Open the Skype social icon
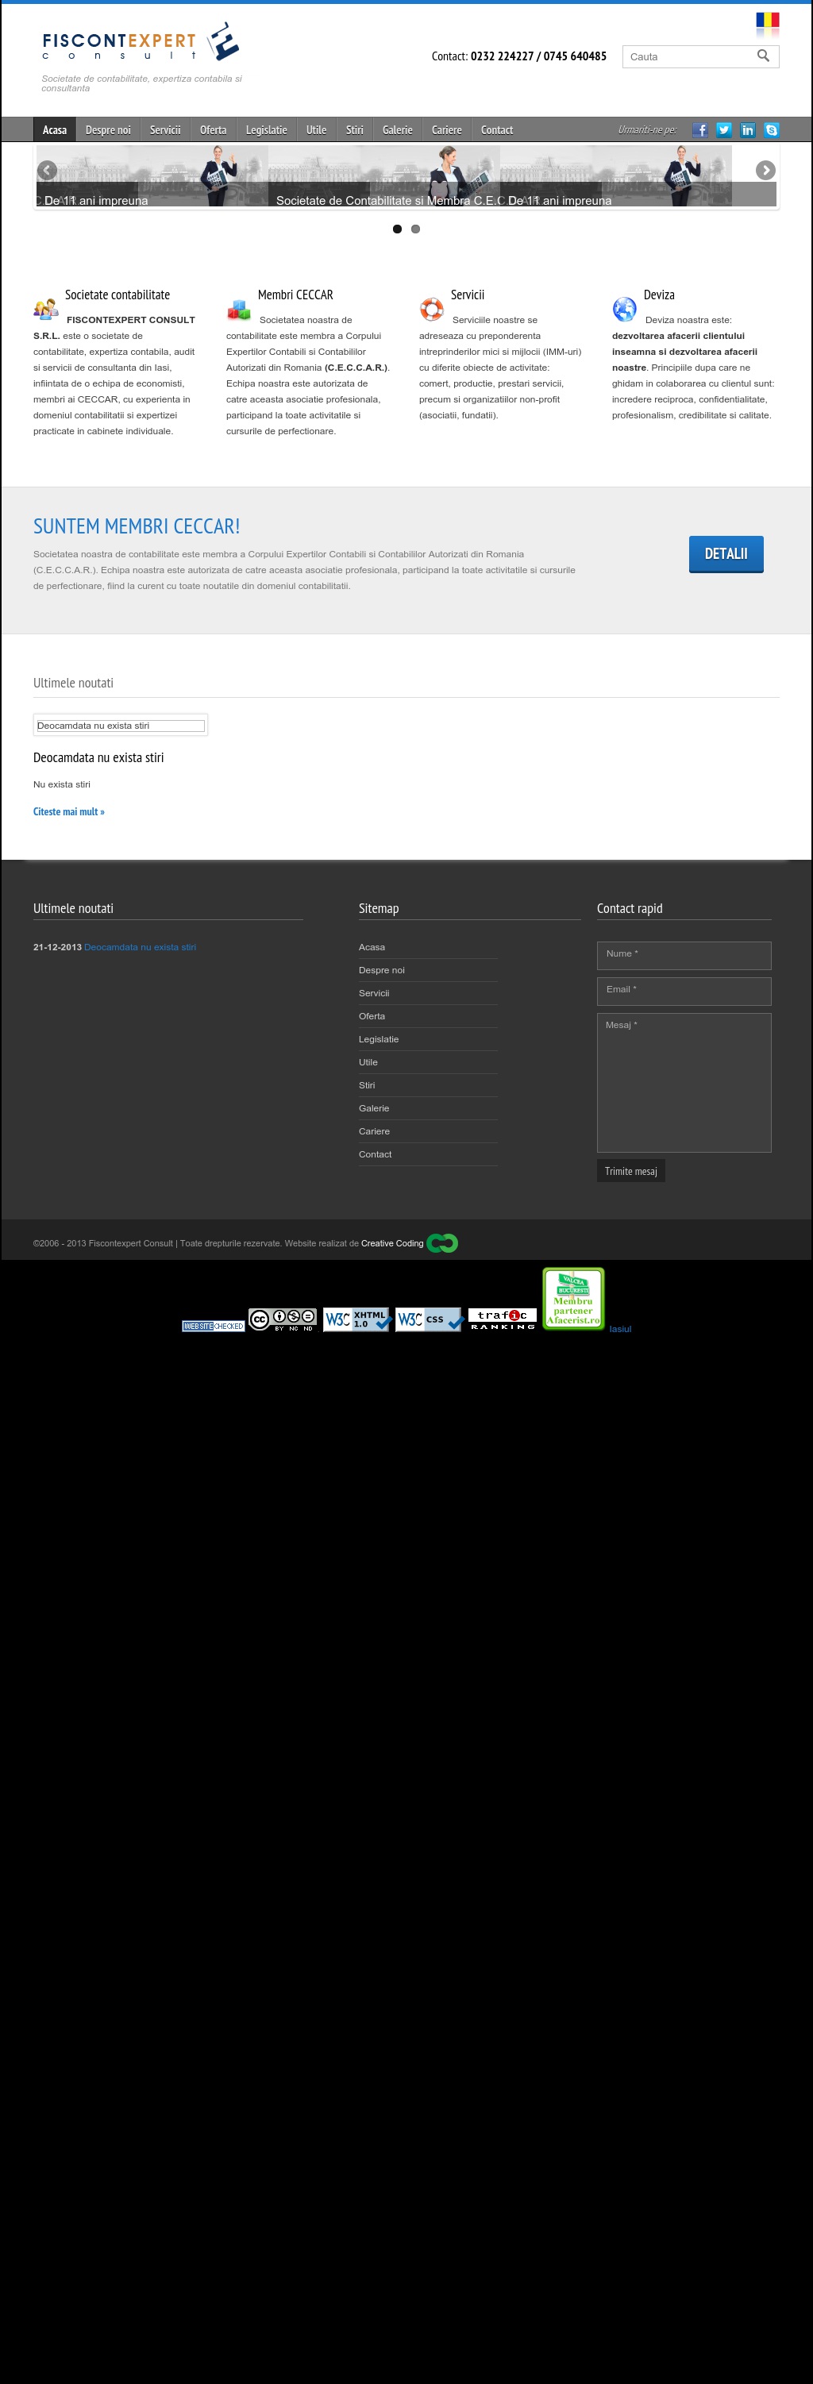The image size is (813, 2384). click(772, 129)
